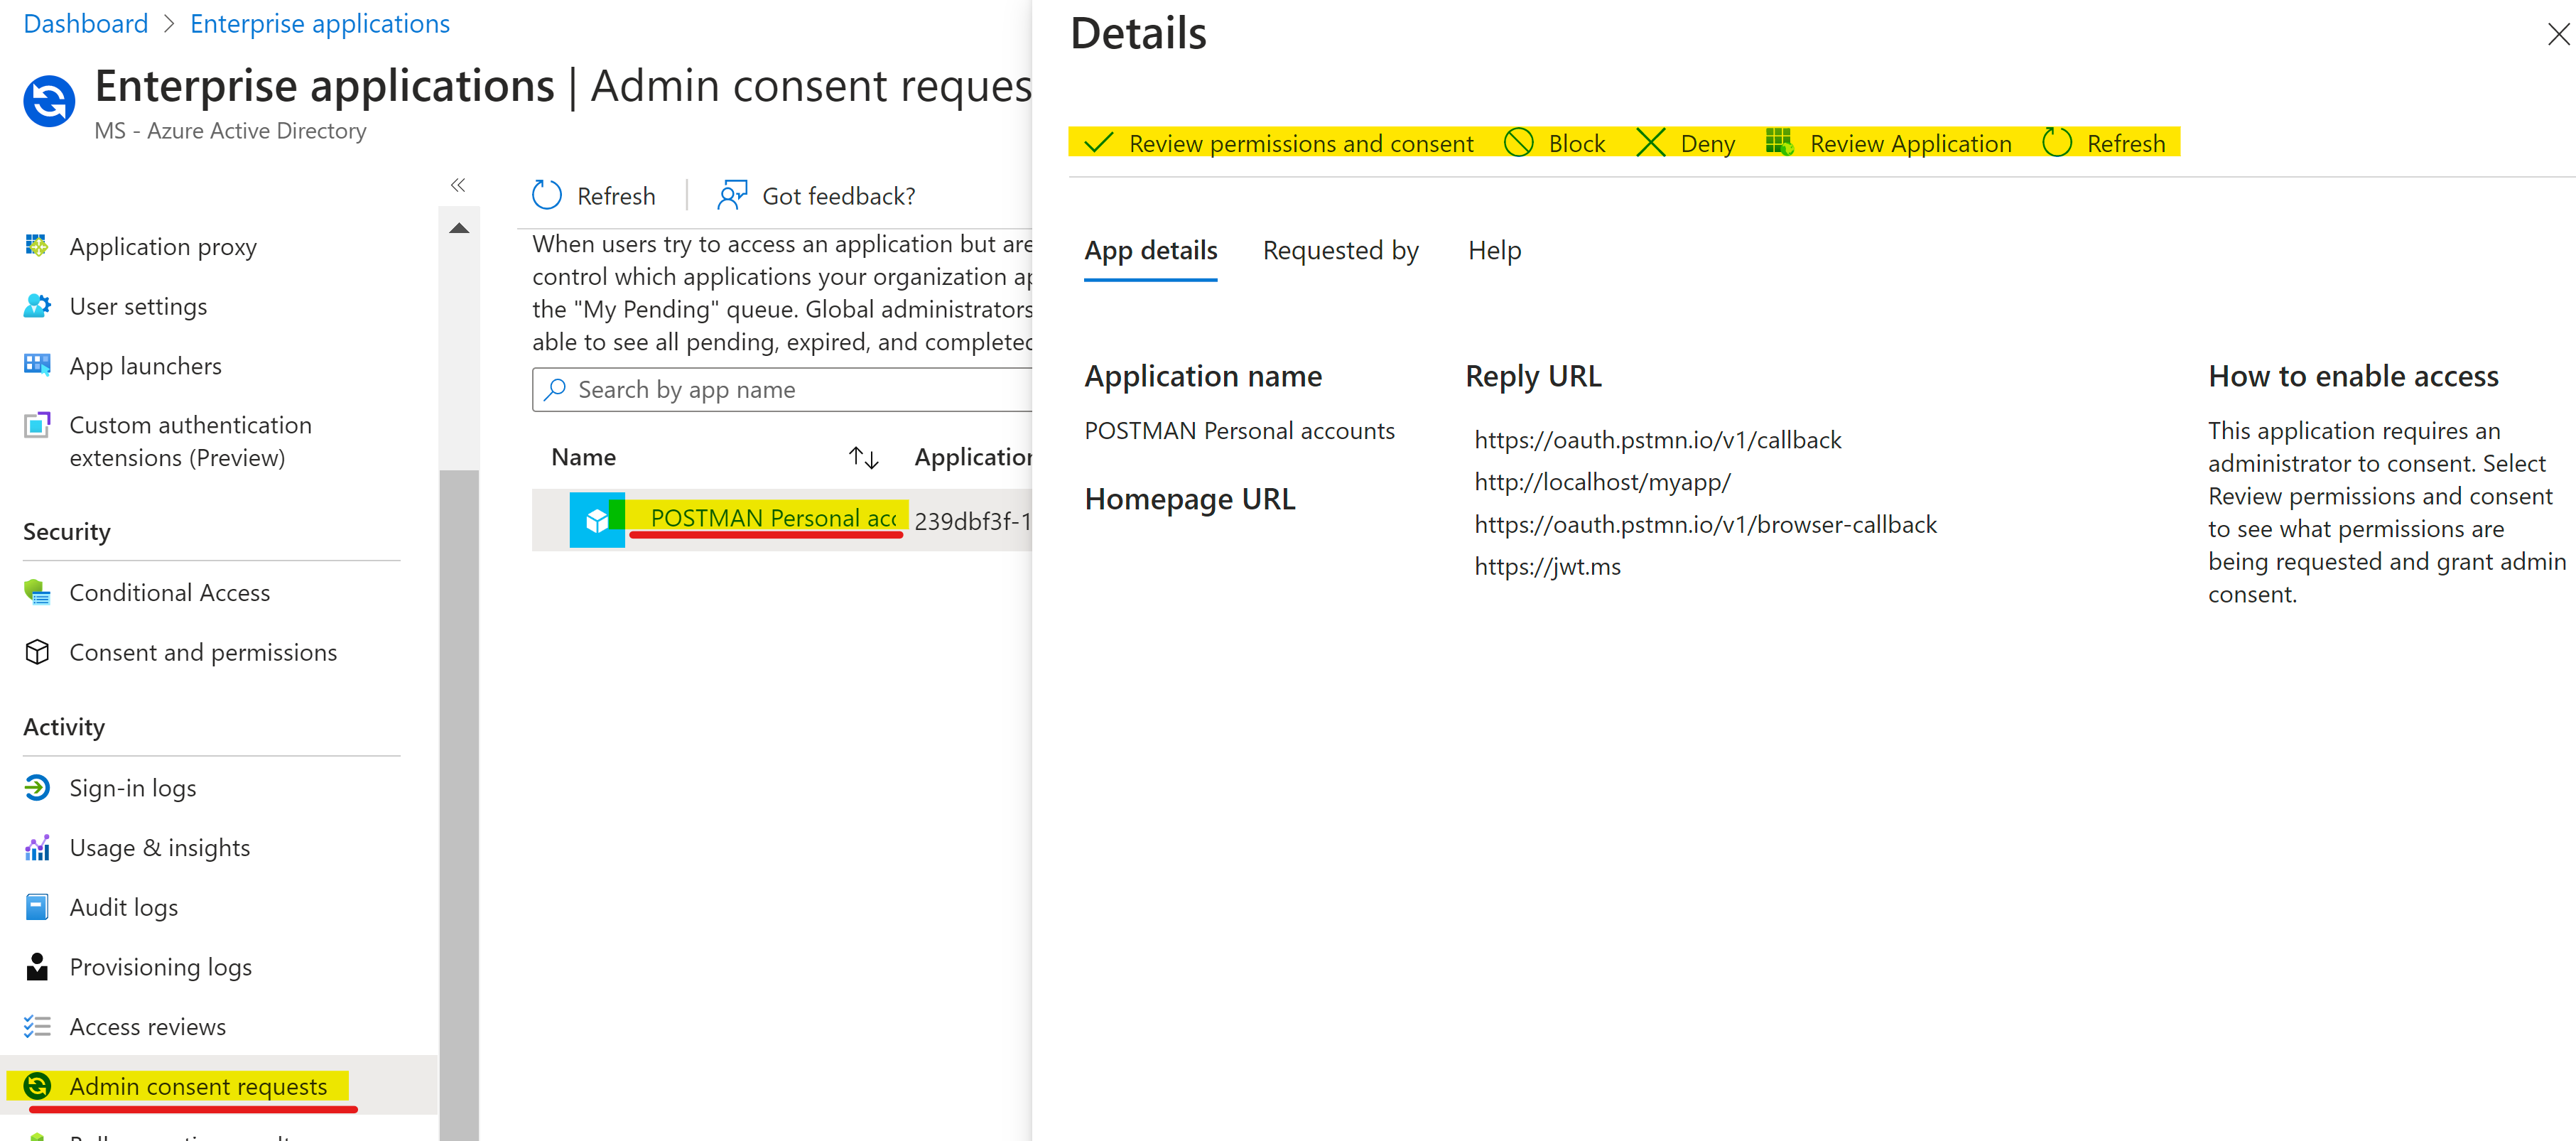Click the Block circle icon in Details
The width and height of the screenshot is (2576, 1141).
click(x=1518, y=143)
